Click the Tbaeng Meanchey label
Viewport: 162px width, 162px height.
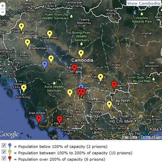(x=84, y=21)
